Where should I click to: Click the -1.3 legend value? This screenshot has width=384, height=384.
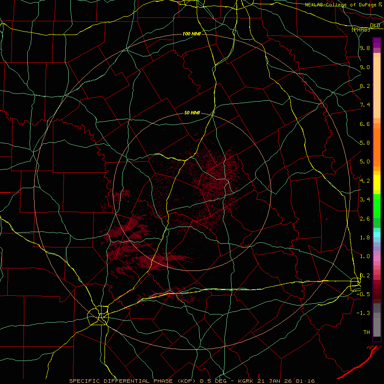[363, 314]
